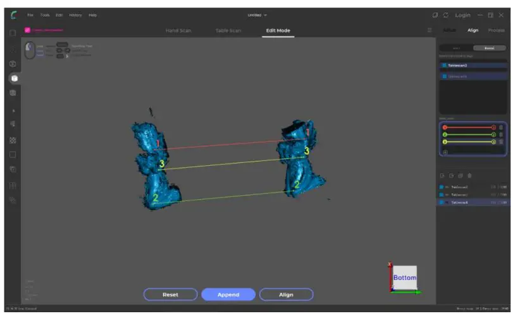This screenshot has height=316, width=513.
Task: Switch to the Hand Scan tab
Action: pyautogui.click(x=178, y=30)
